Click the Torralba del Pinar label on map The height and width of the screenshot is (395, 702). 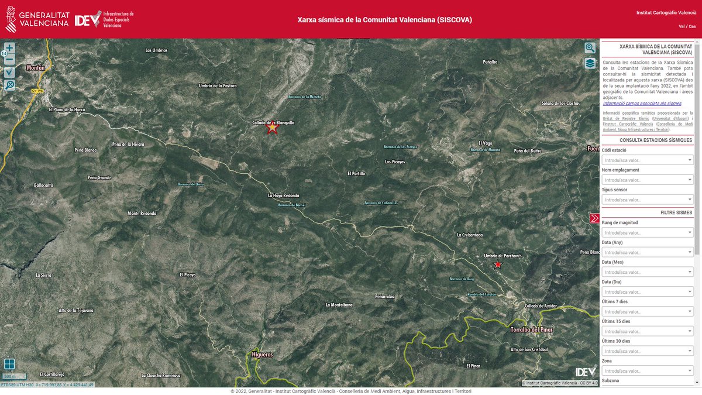click(531, 329)
